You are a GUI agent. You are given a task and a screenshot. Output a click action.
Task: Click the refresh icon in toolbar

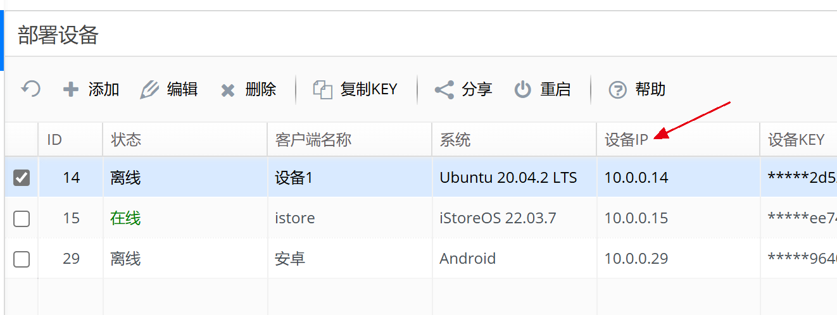click(30, 89)
